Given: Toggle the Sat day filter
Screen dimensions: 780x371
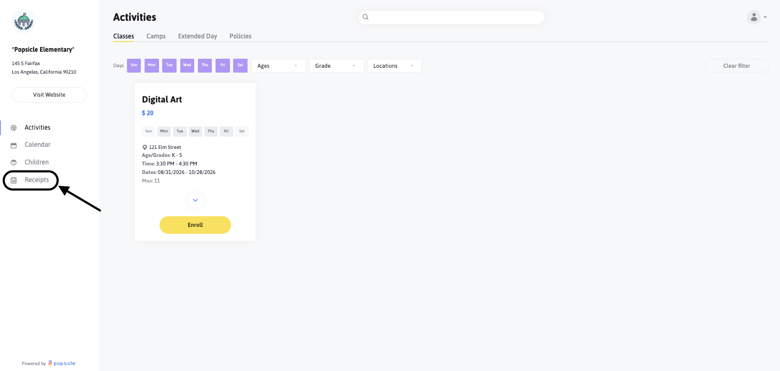Looking at the screenshot, I should click(241, 66).
